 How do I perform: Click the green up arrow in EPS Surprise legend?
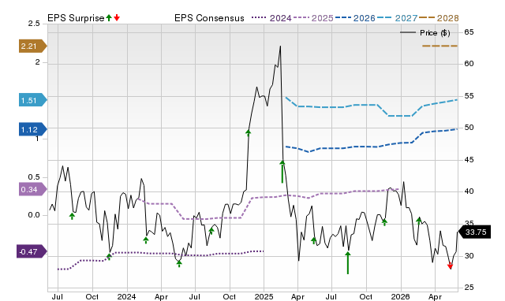click(x=109, y=17)
